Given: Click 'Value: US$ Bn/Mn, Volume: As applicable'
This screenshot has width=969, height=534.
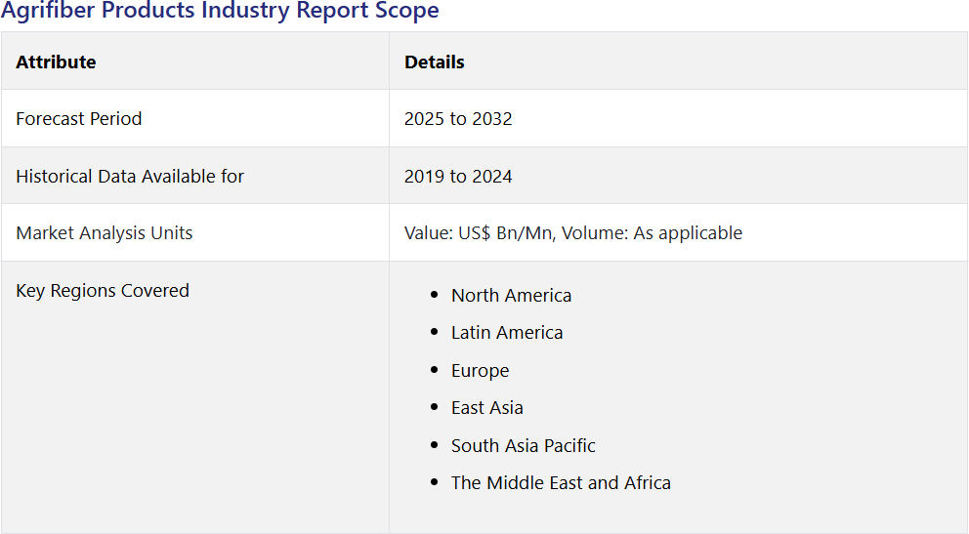Looking at the screenshot, I should (573, 232).
